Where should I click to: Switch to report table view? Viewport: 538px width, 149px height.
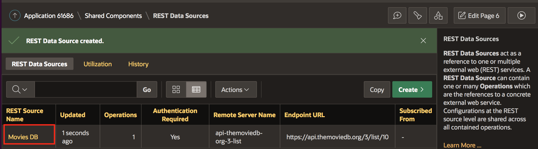(196, 89)
